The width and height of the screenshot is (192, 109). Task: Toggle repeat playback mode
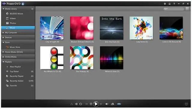coord(81,104)
